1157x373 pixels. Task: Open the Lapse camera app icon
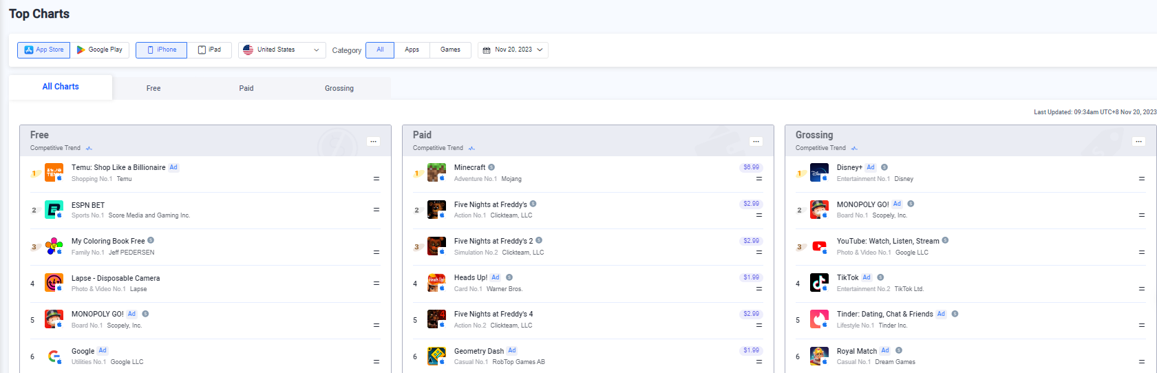click(54, 282)
